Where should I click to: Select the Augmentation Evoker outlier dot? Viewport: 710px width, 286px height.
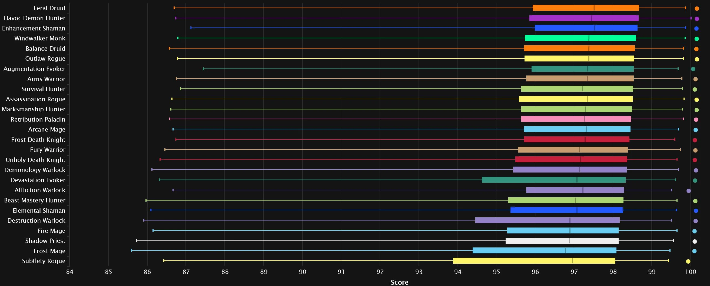[x=693, y=69]
